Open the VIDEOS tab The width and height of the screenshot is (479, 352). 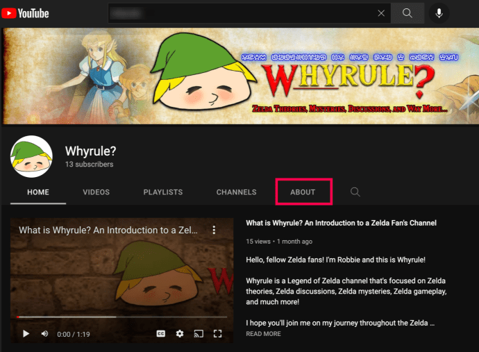[x=96, y=192]
